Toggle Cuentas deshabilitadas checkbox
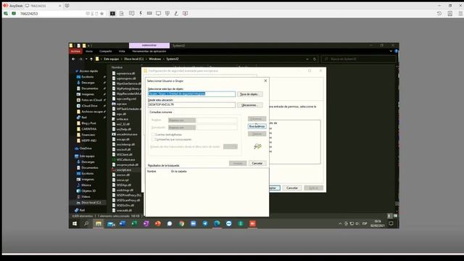 pyautogui.click(x=153, y=135)
